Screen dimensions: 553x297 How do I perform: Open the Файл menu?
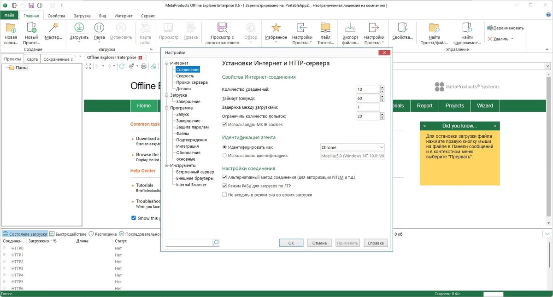point(9,15)
